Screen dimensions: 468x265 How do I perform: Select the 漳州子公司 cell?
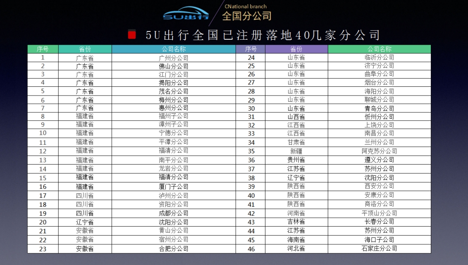pyautogui.click(x=174, y=124)
